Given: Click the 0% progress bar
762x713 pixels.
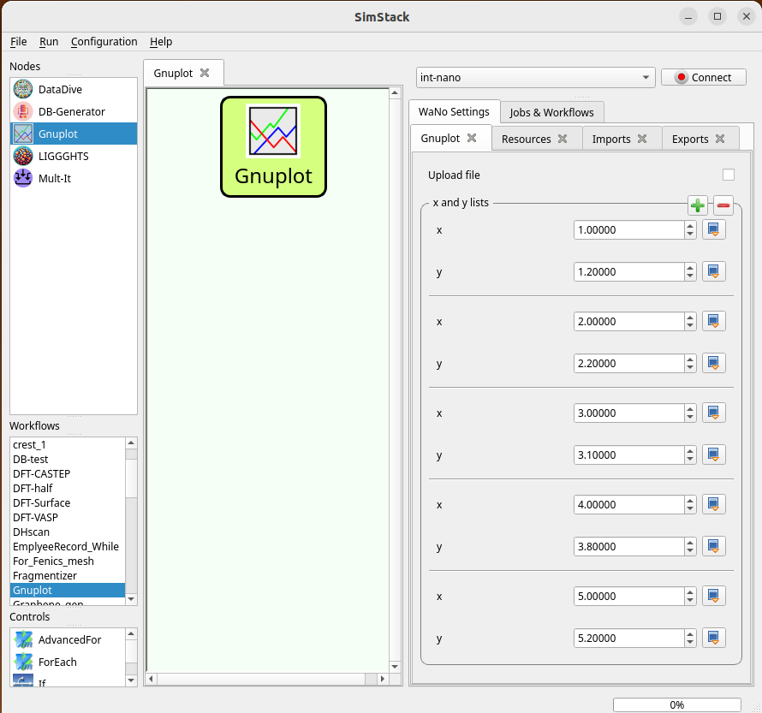Looking at the screenshot, I should pyautogui.click(x=677, y=704).
